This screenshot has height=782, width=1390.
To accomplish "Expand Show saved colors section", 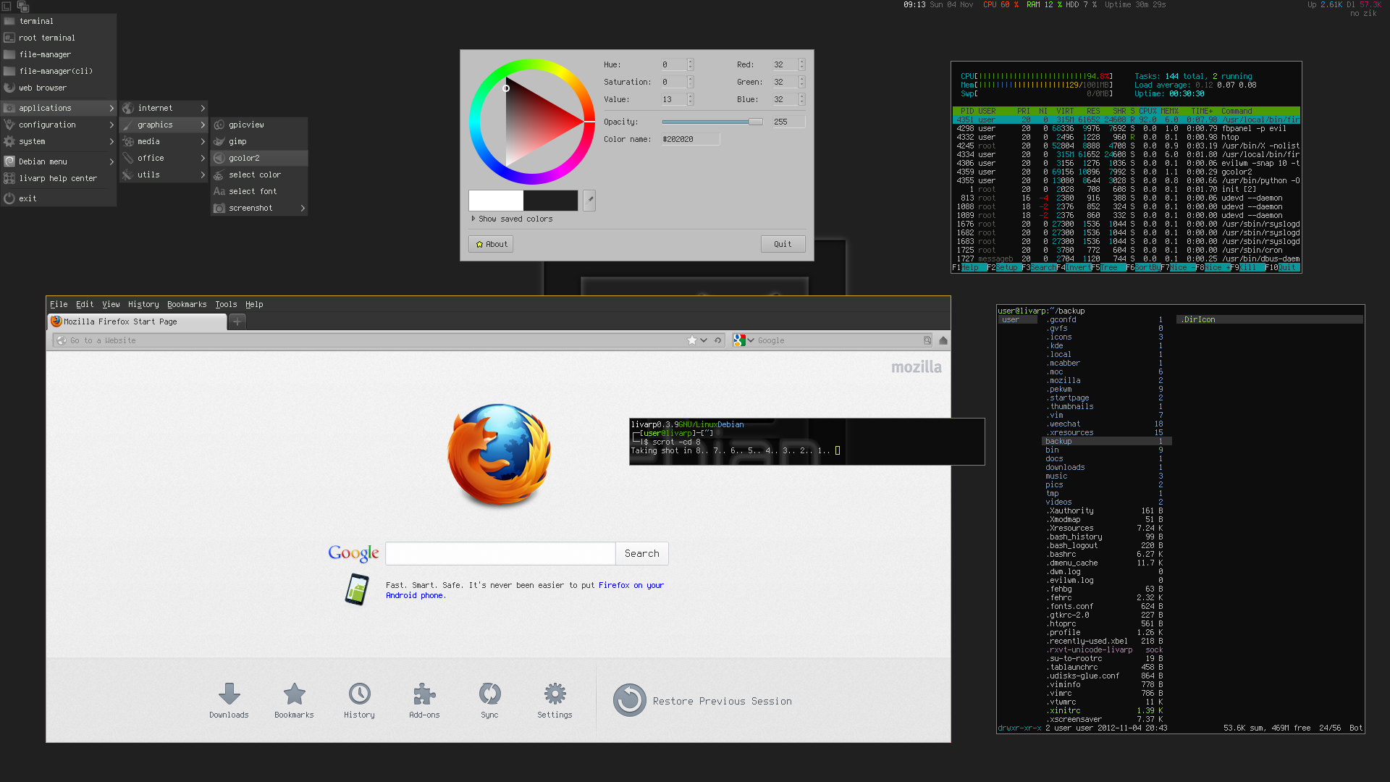I will click(x=512, y=219).
